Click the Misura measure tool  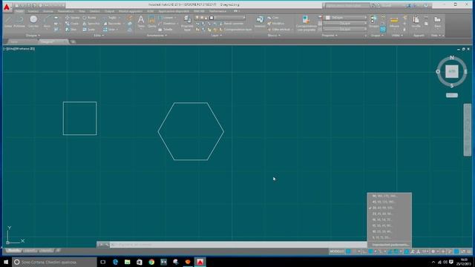tap(394, 22)
